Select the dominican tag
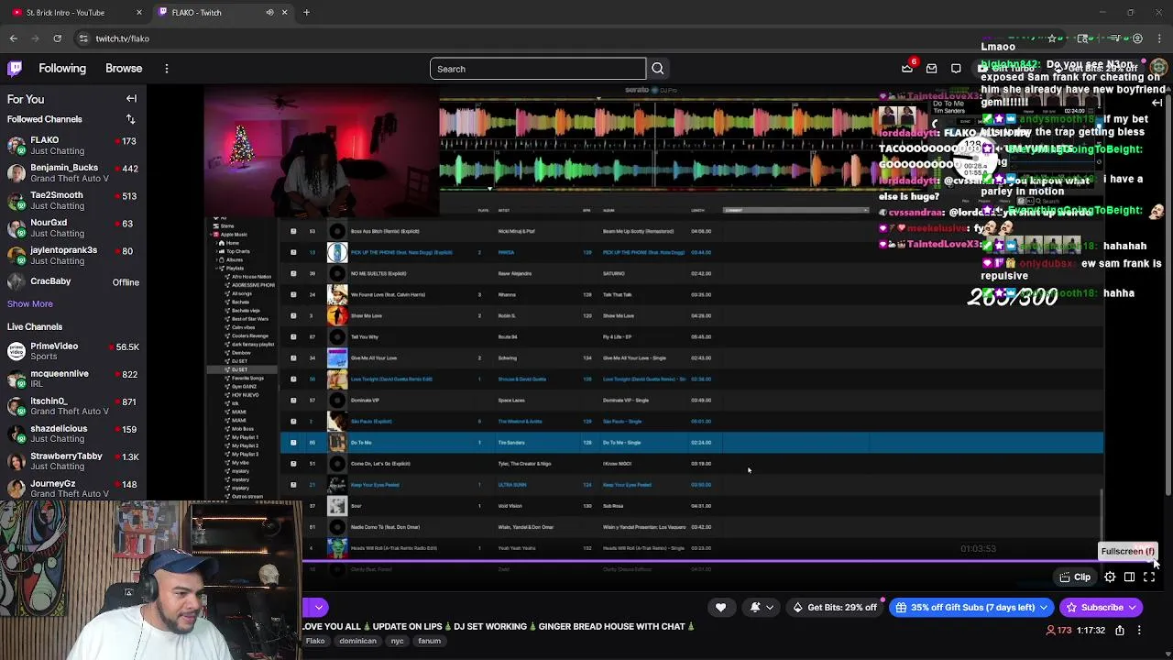Image resolution: width=1173 pixels, height=660 pixels. pyautogui.click(x=357, y=642)
